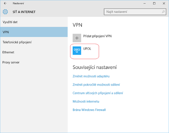Screen dimensions: 169x133
Task: Open Centrum síťových připojení a sdílení
Action: (98, 93)
